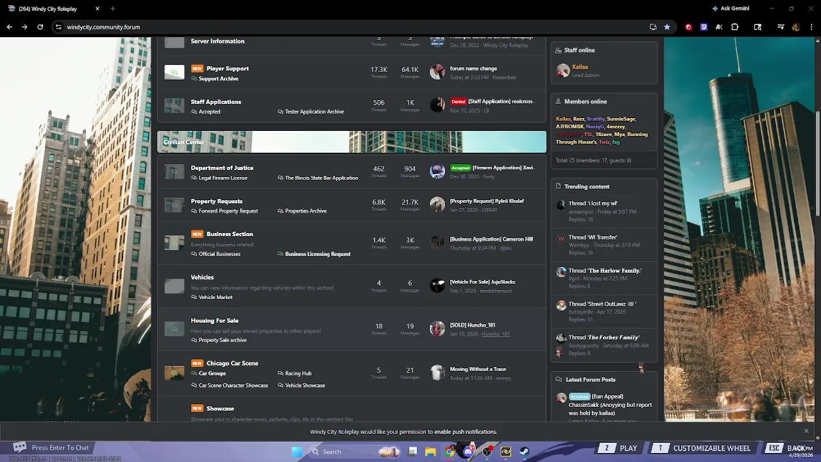Open Task View on the taskbar

(412, 452)
